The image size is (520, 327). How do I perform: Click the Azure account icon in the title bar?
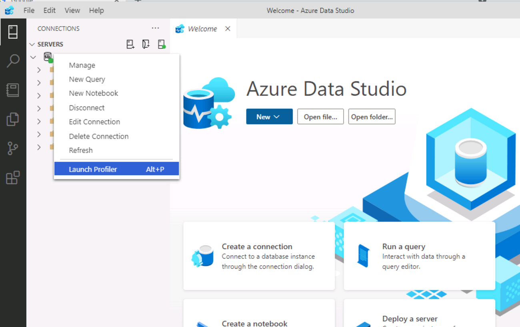click(9, 10)
